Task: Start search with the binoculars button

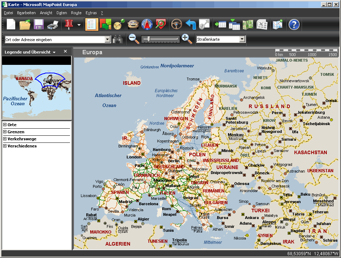Action: [118, 39]
